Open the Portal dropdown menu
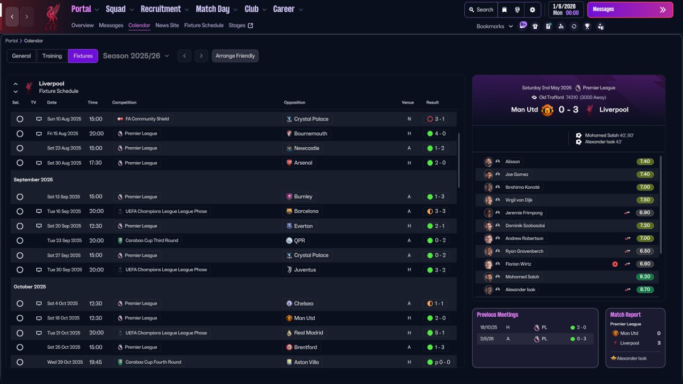 (x=85, y=9)
